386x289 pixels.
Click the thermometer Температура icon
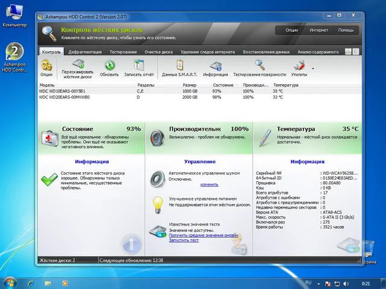265,138
